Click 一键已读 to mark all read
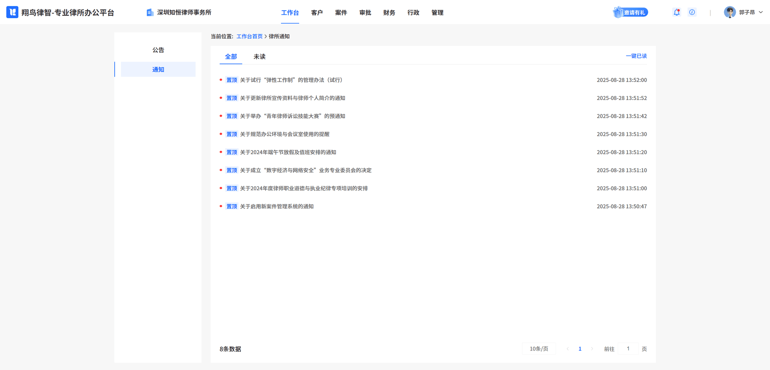 pos(636,56)
